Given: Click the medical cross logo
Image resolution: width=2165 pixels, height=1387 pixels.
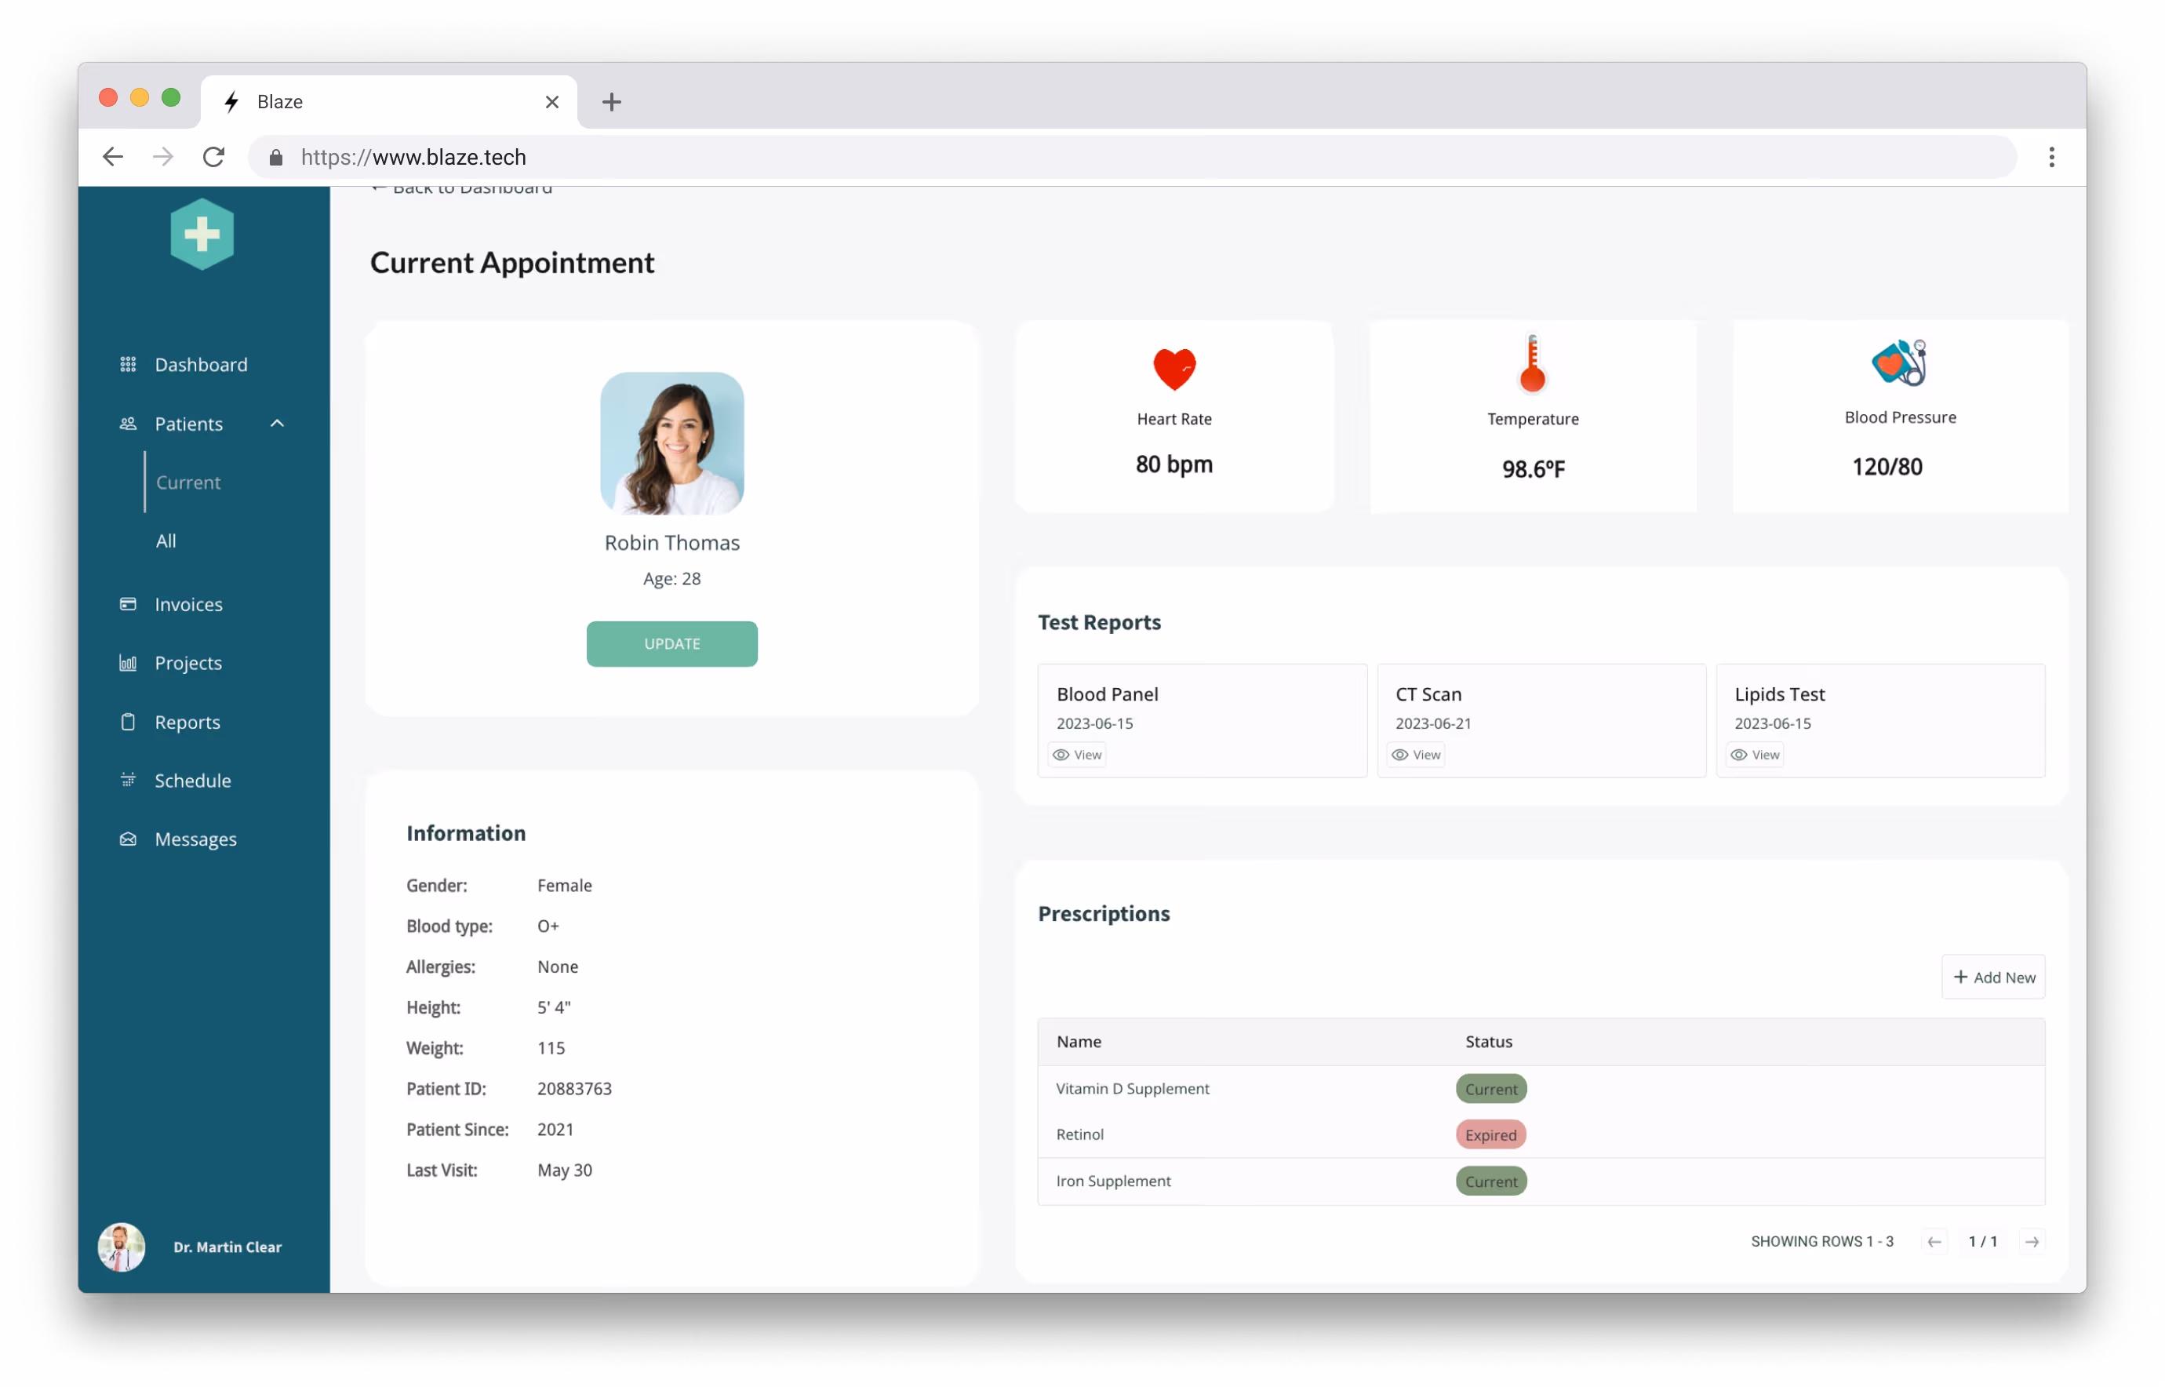Looking at the screenshot, I should (x=202, y=234).
